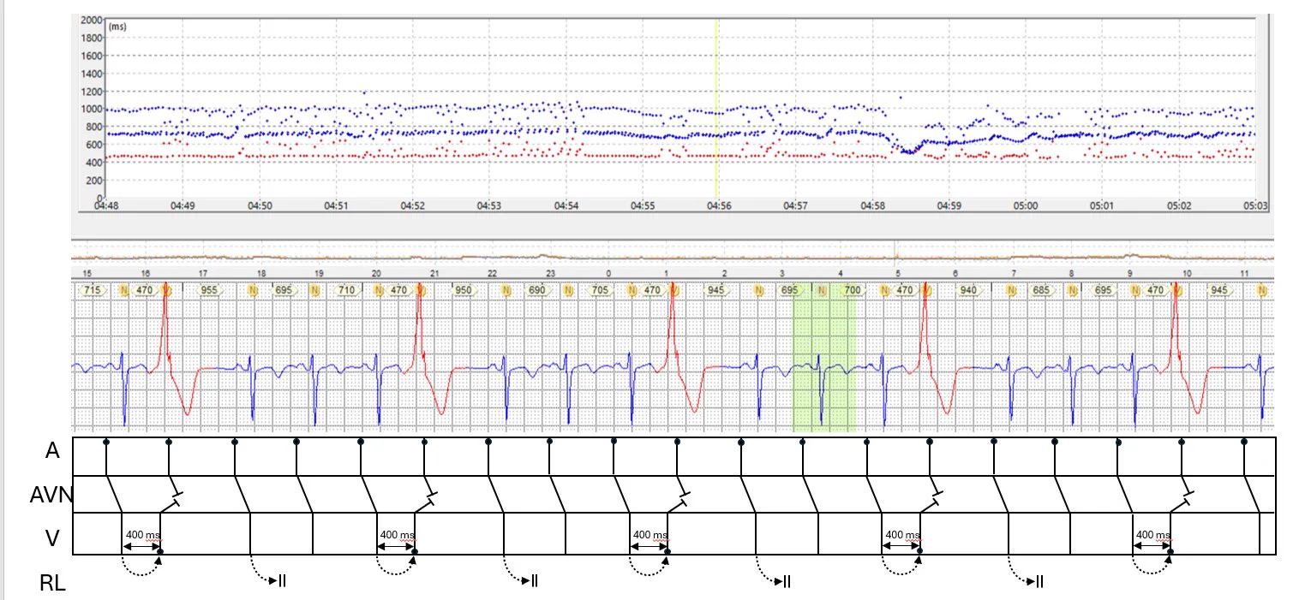Select the green highlighted N beat marker
The height and width of the screenshot is (600, 1299).
[822, 290]
